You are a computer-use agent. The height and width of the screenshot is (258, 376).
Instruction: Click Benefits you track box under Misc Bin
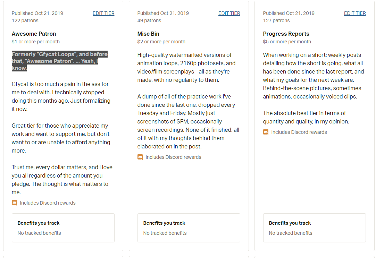[189, 228]
